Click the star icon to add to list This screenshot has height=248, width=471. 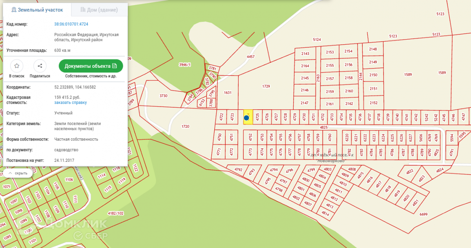tap(16, 66)
